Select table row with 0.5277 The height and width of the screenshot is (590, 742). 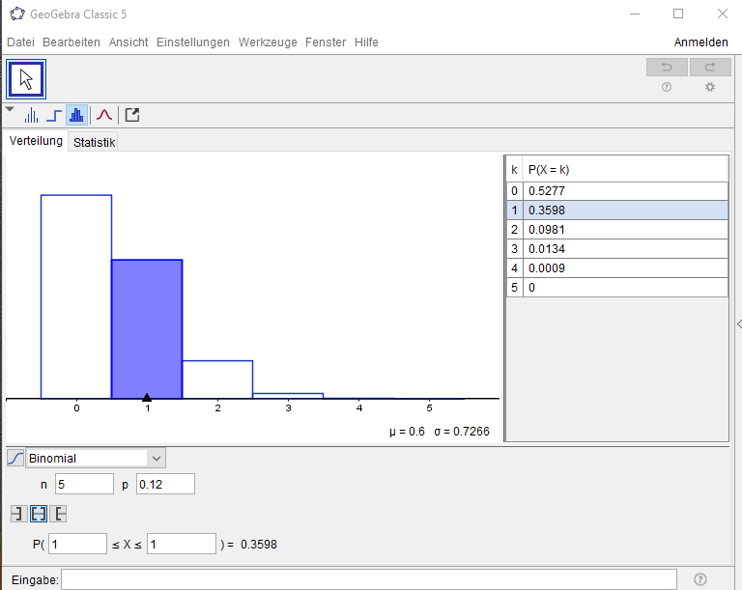click(x=617, y=191)
